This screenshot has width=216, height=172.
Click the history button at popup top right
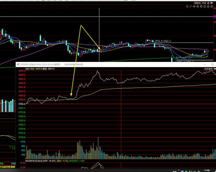(x=208, y=69)
